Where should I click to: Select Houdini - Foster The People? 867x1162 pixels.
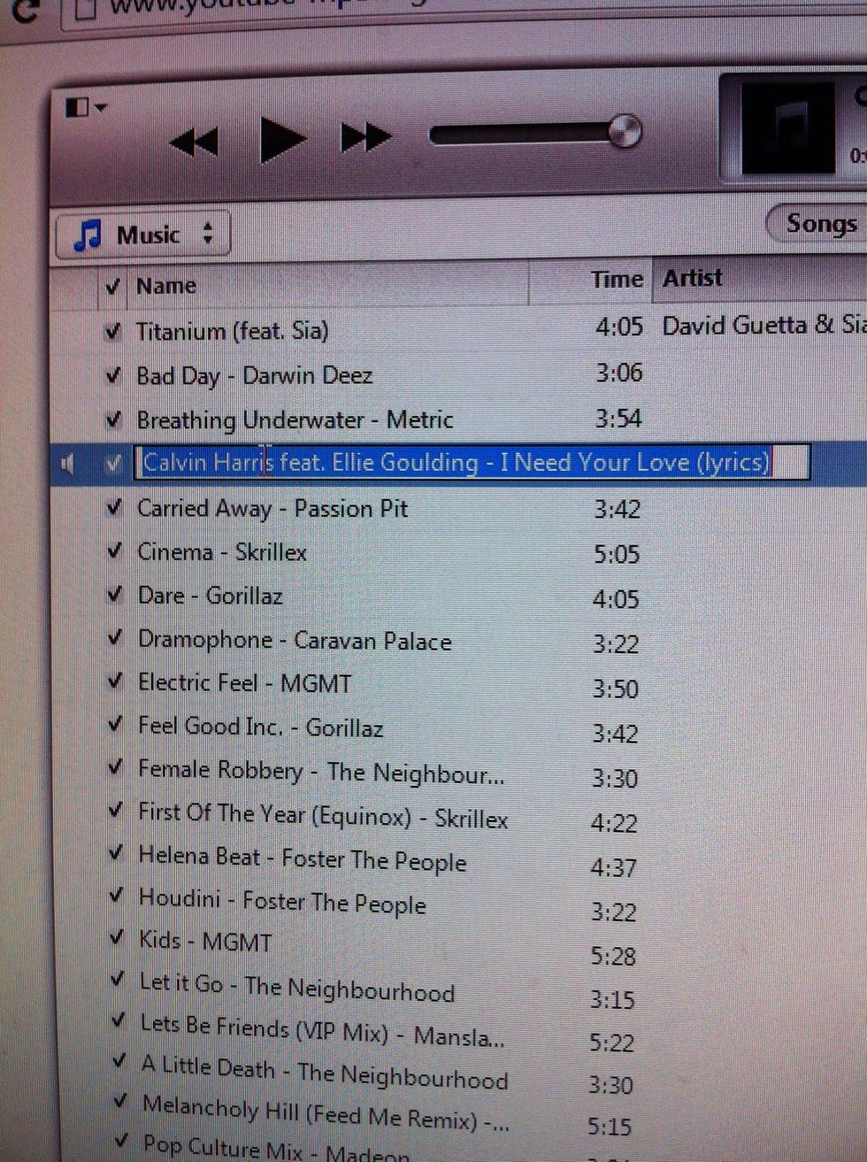(x=282, y=901)
